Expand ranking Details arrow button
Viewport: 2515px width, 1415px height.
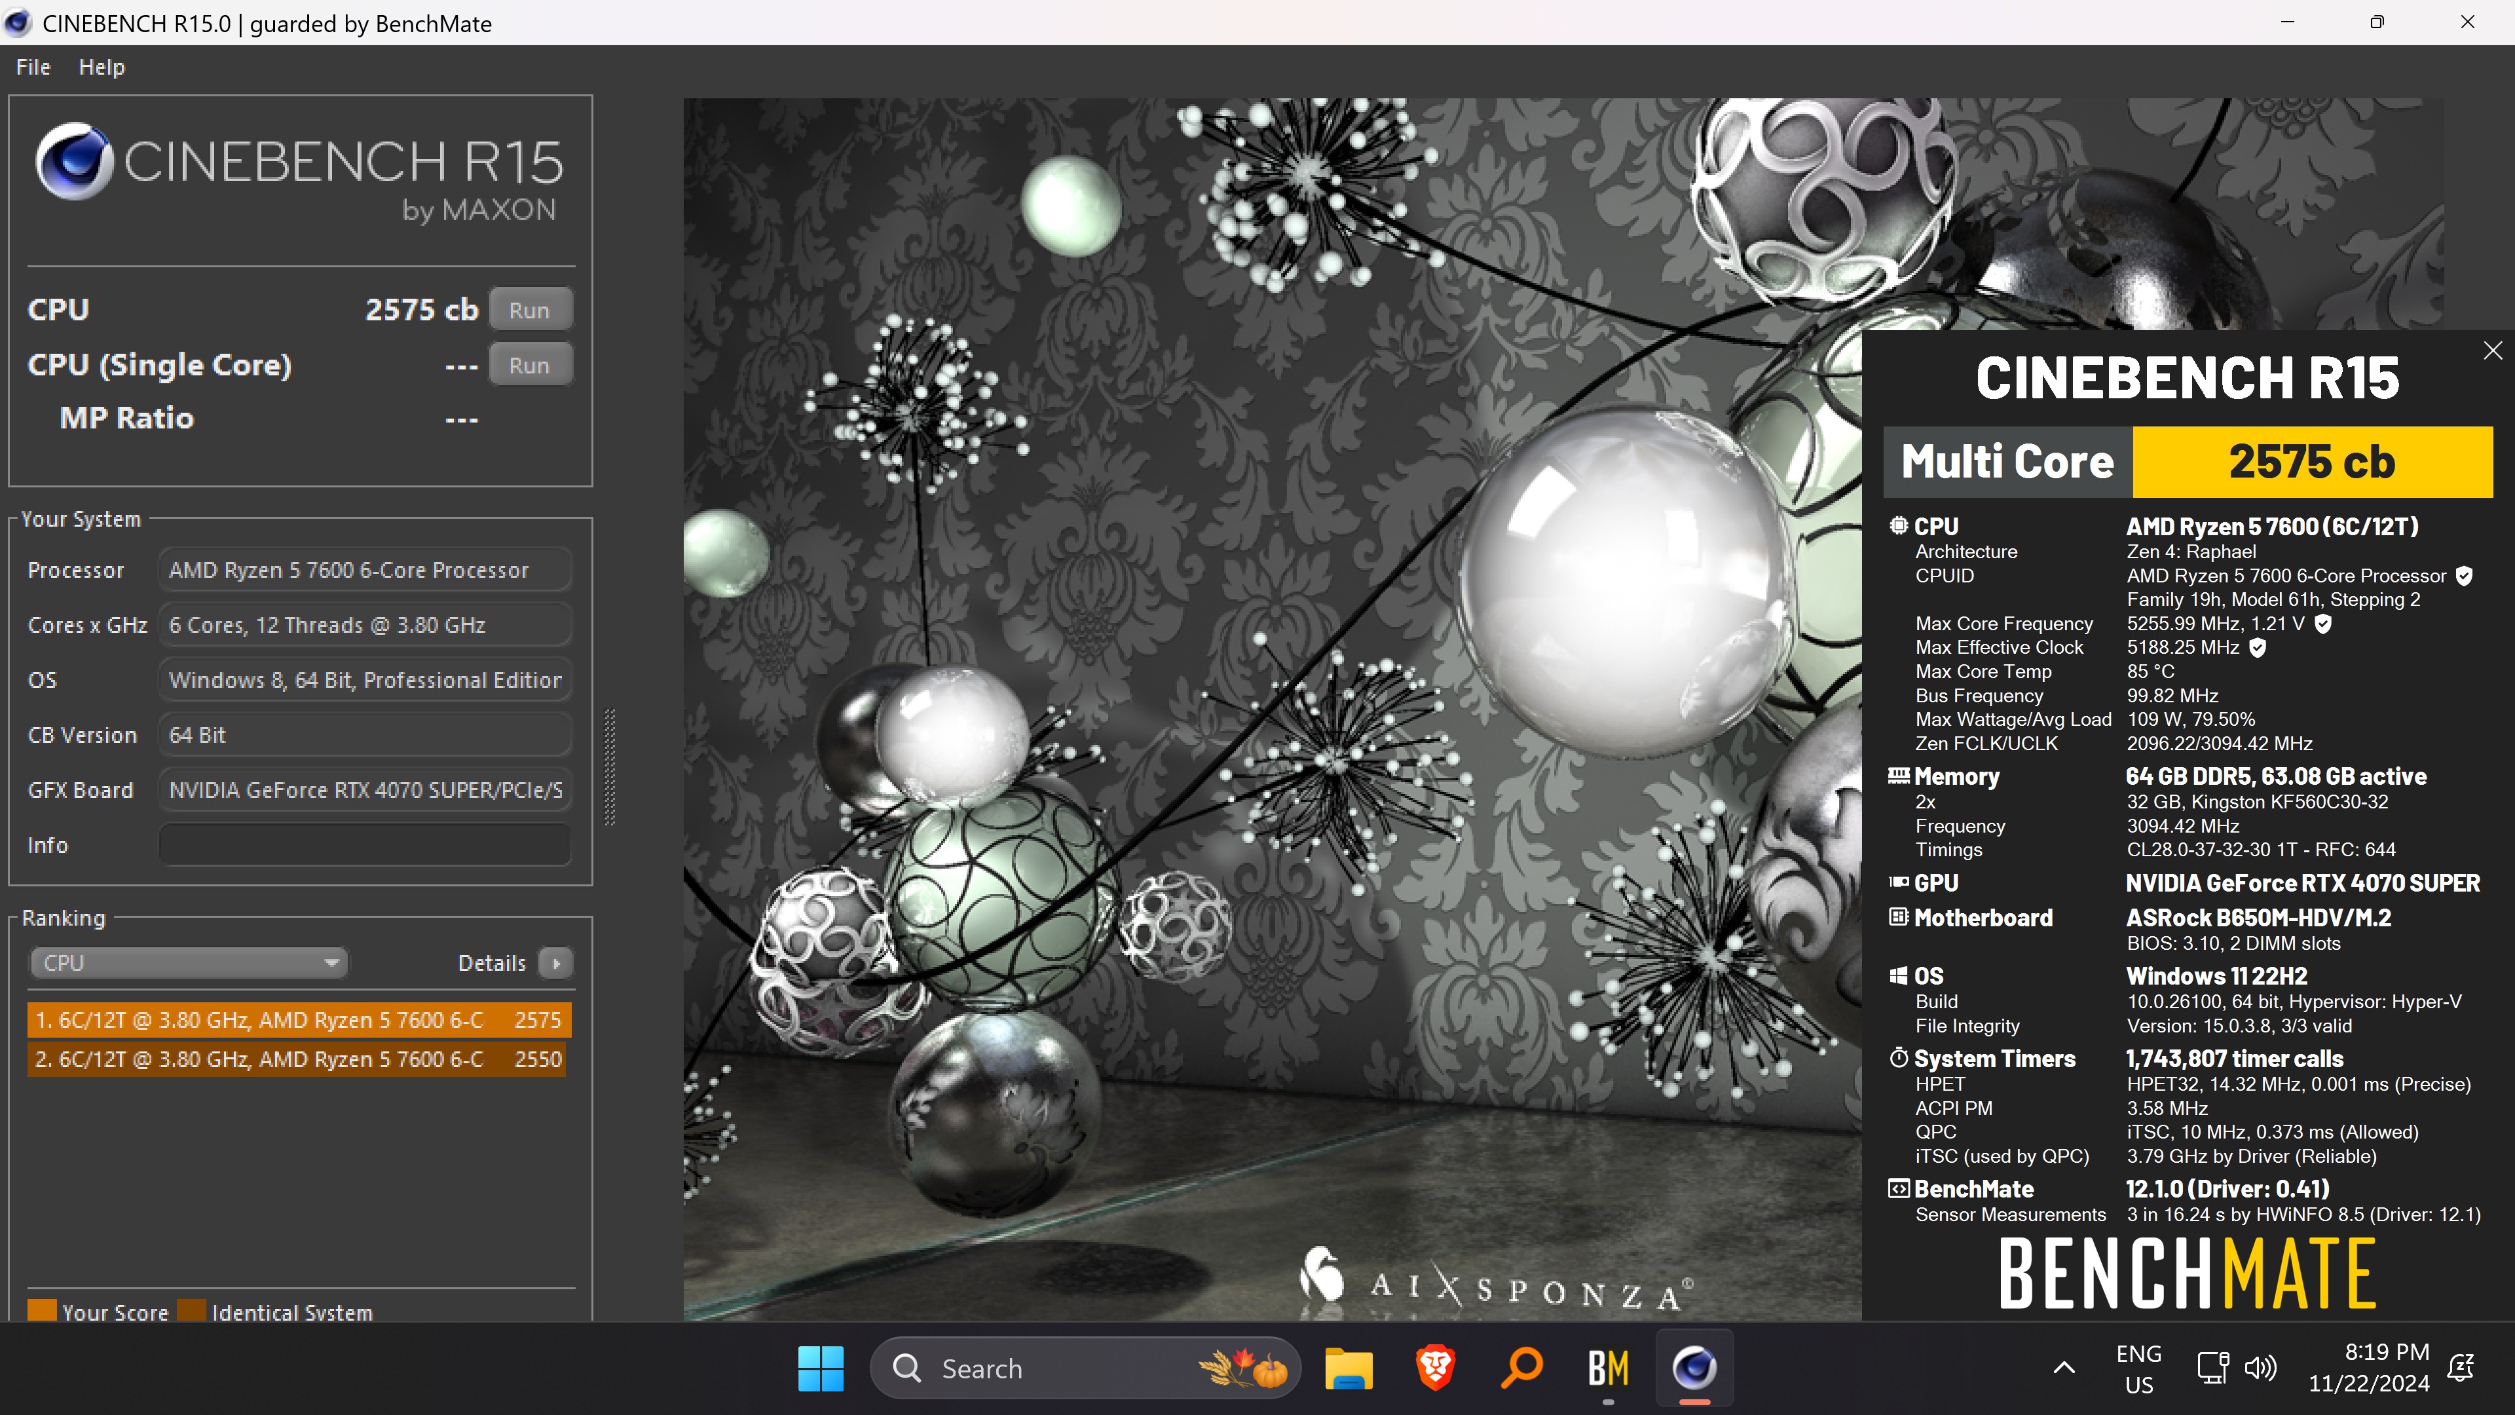pyautogui.click(x=557, y=964)
